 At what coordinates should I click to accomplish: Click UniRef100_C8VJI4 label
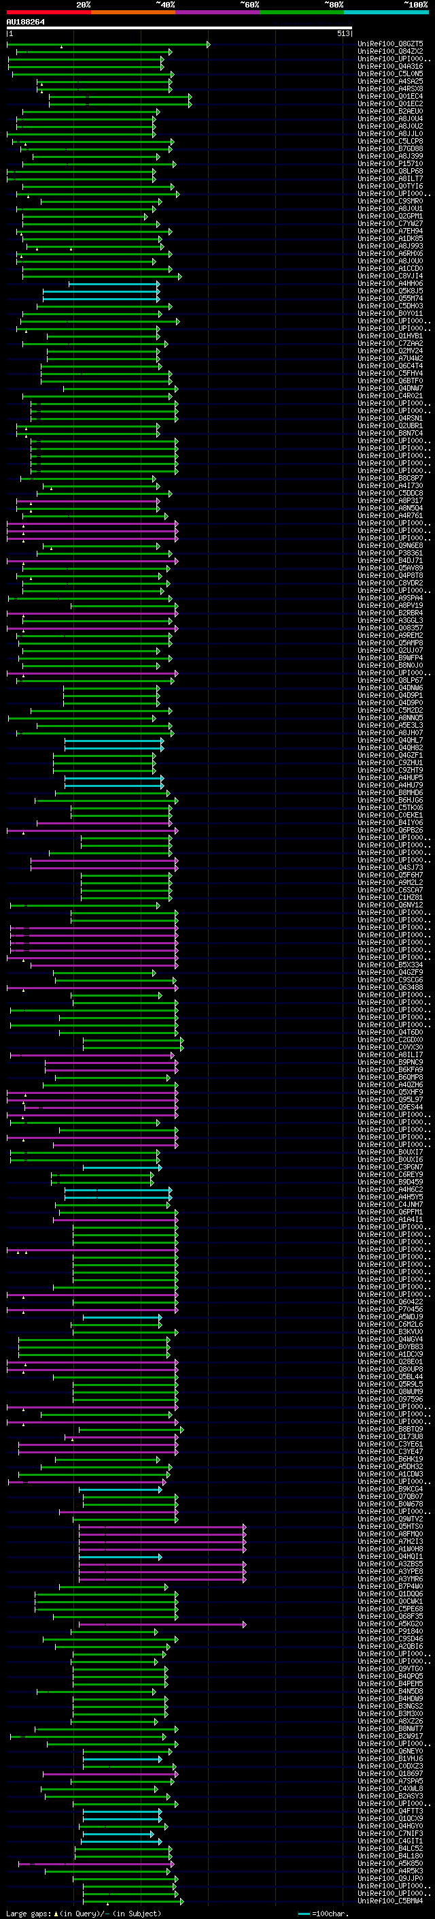[390, 276]
